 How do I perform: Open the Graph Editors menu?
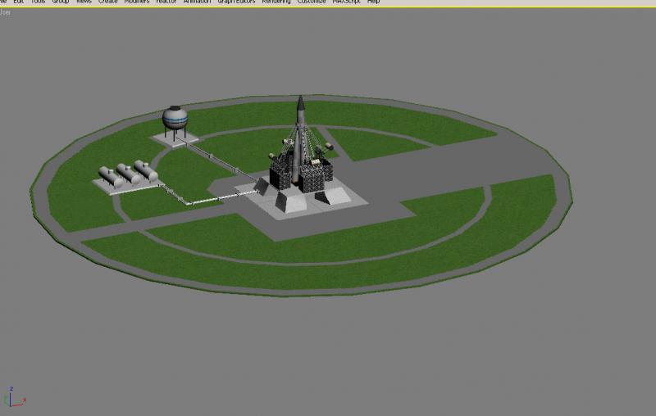[x=236, y=2]
